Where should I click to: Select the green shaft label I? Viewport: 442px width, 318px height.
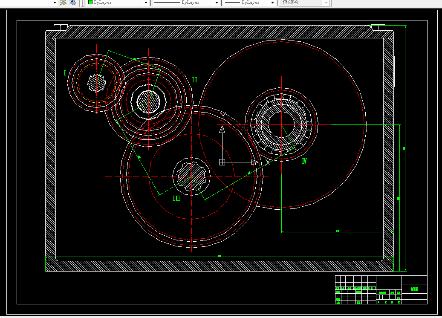[65, 73]
